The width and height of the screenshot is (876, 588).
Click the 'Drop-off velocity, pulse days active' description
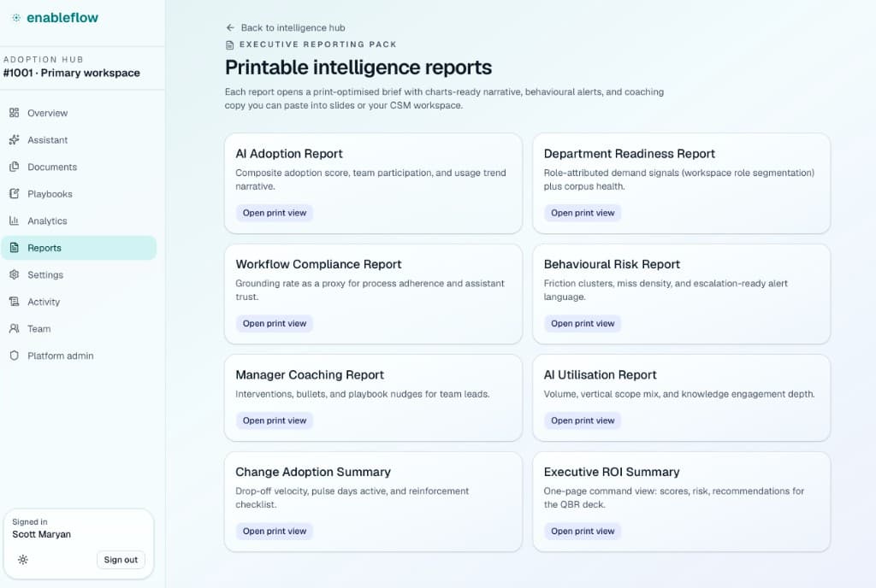(352, 497)
